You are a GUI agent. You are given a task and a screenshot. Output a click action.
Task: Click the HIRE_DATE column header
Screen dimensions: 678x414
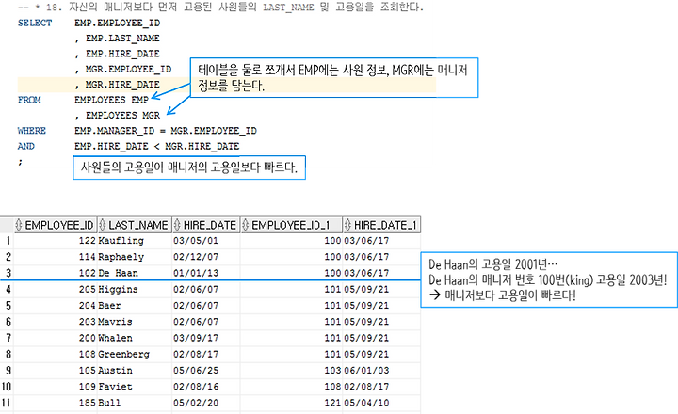coord(206,225)
